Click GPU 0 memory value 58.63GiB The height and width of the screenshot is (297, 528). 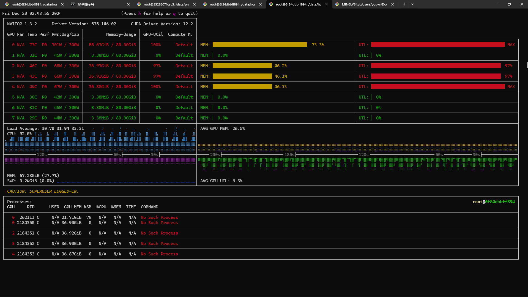[99, 45]
